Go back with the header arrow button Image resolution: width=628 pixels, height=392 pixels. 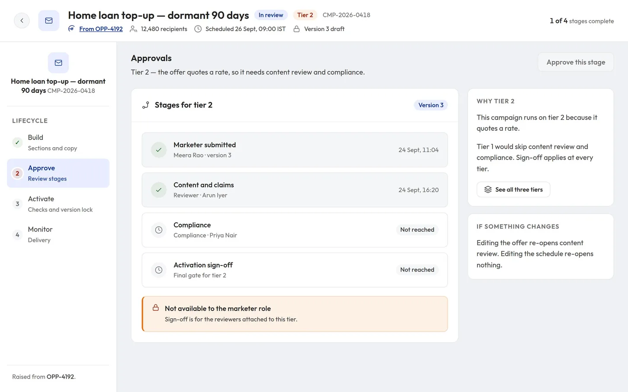[22, 21]
